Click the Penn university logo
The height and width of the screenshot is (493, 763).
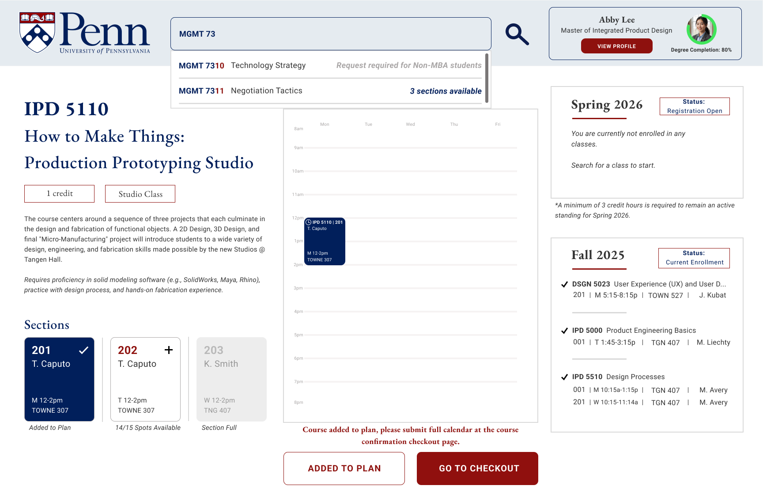pos(85,33)
